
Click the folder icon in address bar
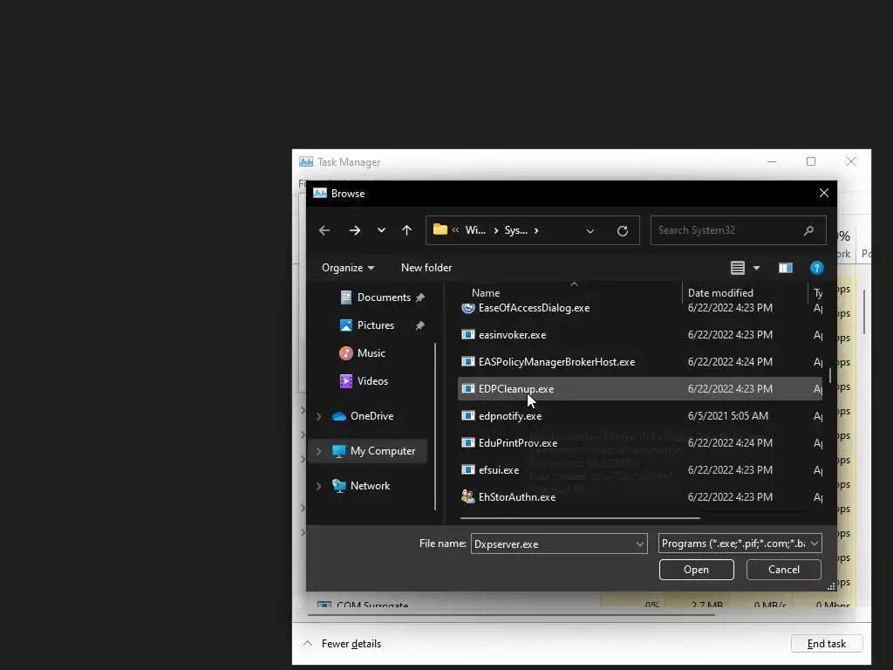click(440, 229)
